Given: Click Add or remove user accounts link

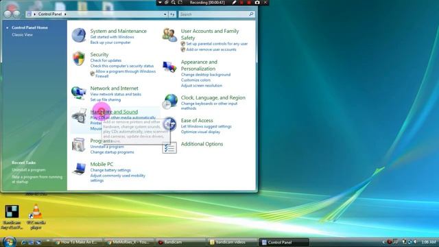Looking at the screenshot, I should 211,49.
